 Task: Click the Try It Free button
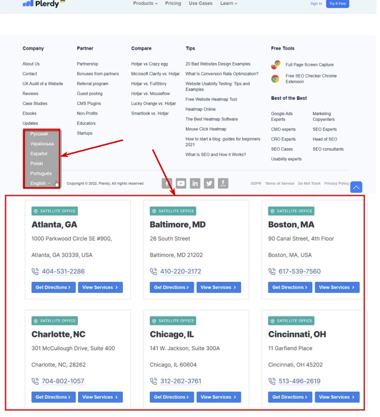(x=338, y=4)
